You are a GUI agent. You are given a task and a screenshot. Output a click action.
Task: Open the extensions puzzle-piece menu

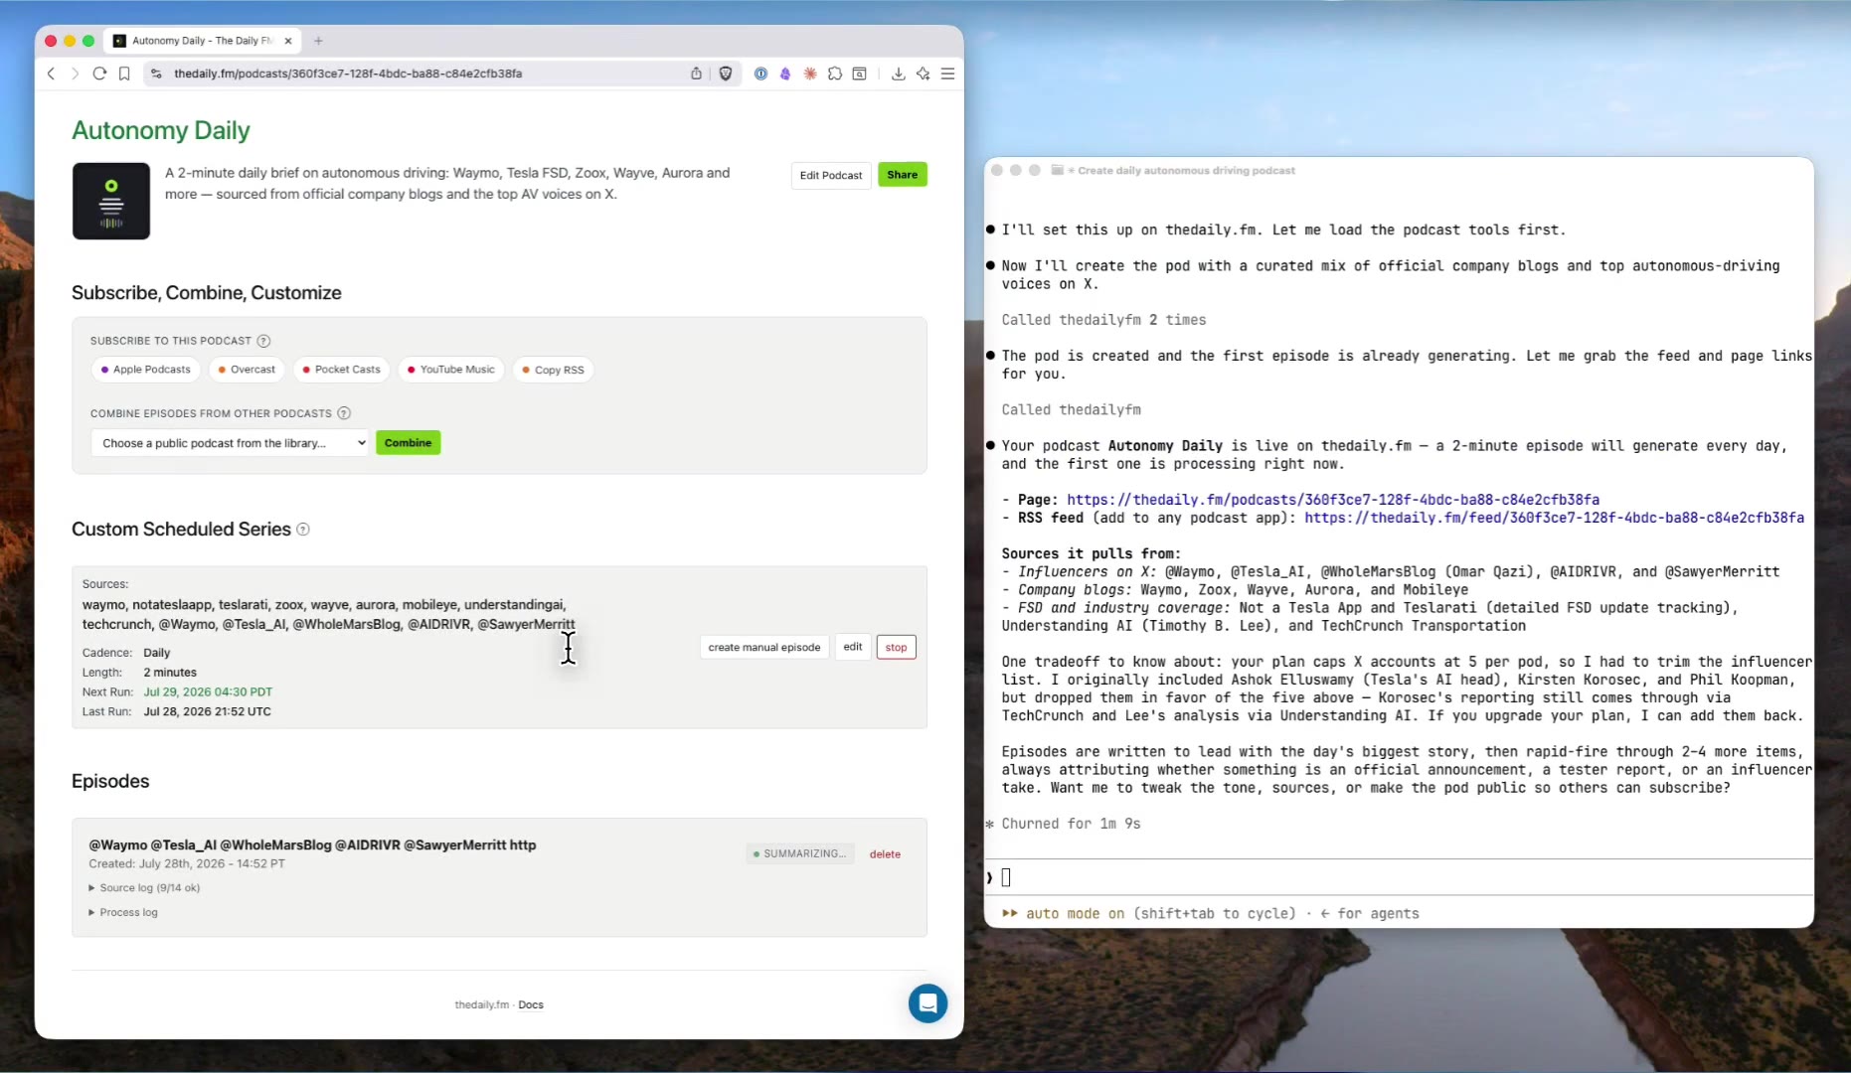pyautogui.click(x=835, y=74)
